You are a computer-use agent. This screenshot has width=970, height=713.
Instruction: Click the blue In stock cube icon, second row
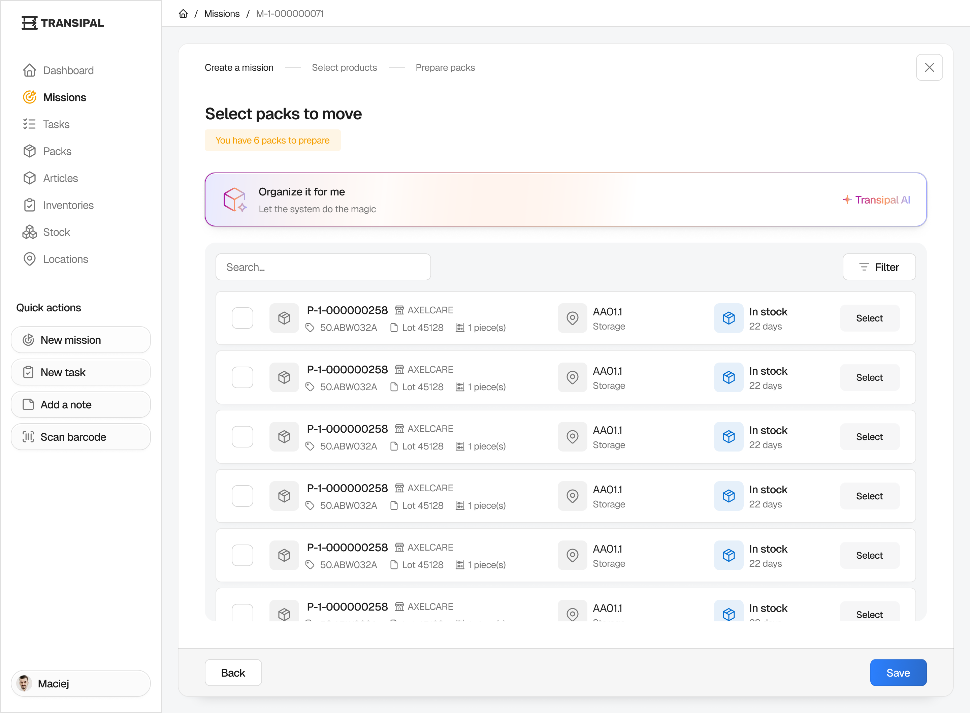click(x=729, y=377)
